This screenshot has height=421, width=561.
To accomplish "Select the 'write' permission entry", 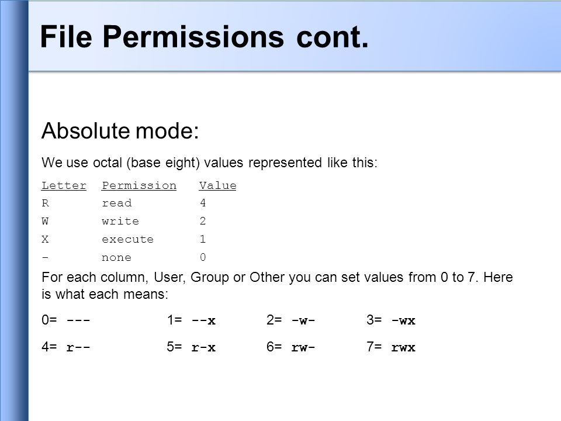I will (x=120, y=221).
